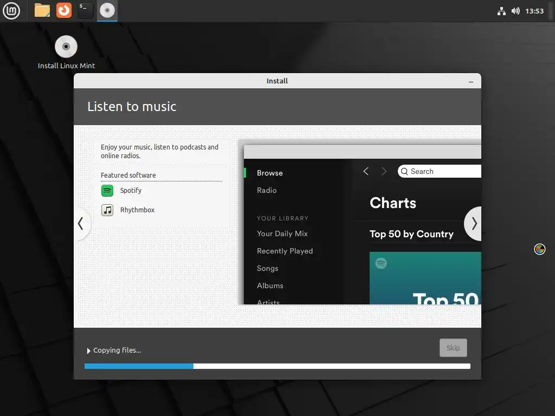
Task: Click the round colorful icon on desktop
Action: [539, 249]
